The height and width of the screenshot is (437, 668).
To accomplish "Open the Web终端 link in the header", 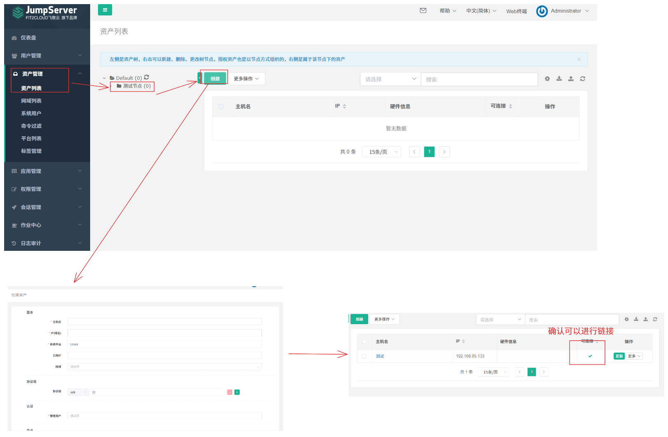I will click(x=516, y=11).
